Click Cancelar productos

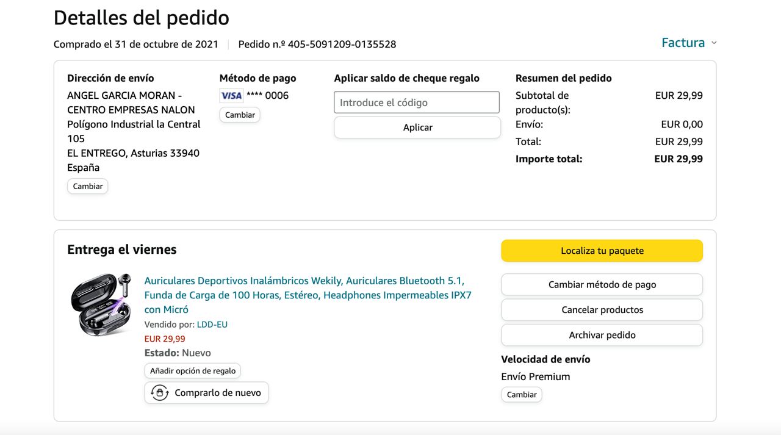coord(602,310)
